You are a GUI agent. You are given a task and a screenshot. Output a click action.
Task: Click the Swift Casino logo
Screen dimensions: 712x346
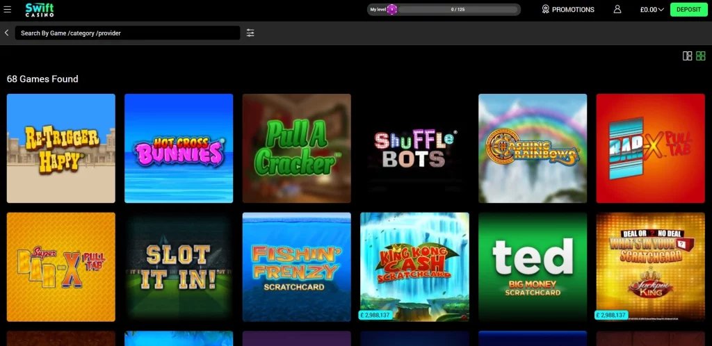[40, 10]
